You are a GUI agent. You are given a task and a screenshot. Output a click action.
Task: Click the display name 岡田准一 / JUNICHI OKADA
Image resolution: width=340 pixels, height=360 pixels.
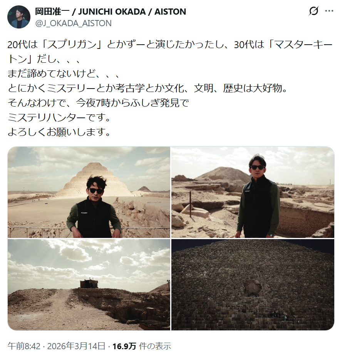tap(90, 12)
